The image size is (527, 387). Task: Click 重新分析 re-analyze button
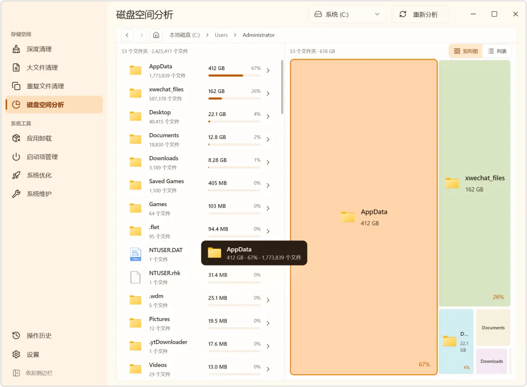click(420, 15)
